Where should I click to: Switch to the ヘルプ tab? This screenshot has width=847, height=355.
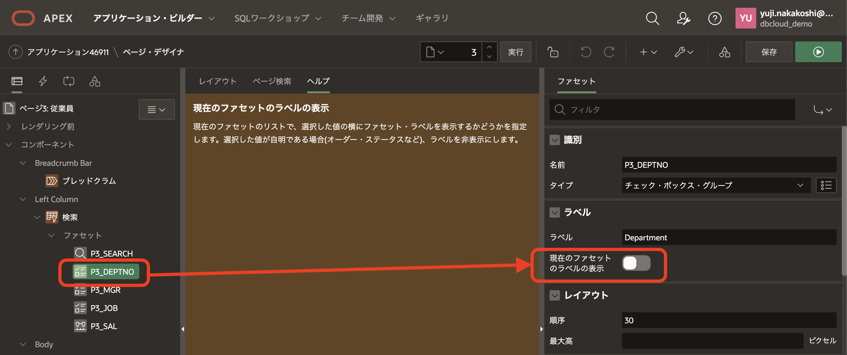pyautogui.click(x=318, y=81)
